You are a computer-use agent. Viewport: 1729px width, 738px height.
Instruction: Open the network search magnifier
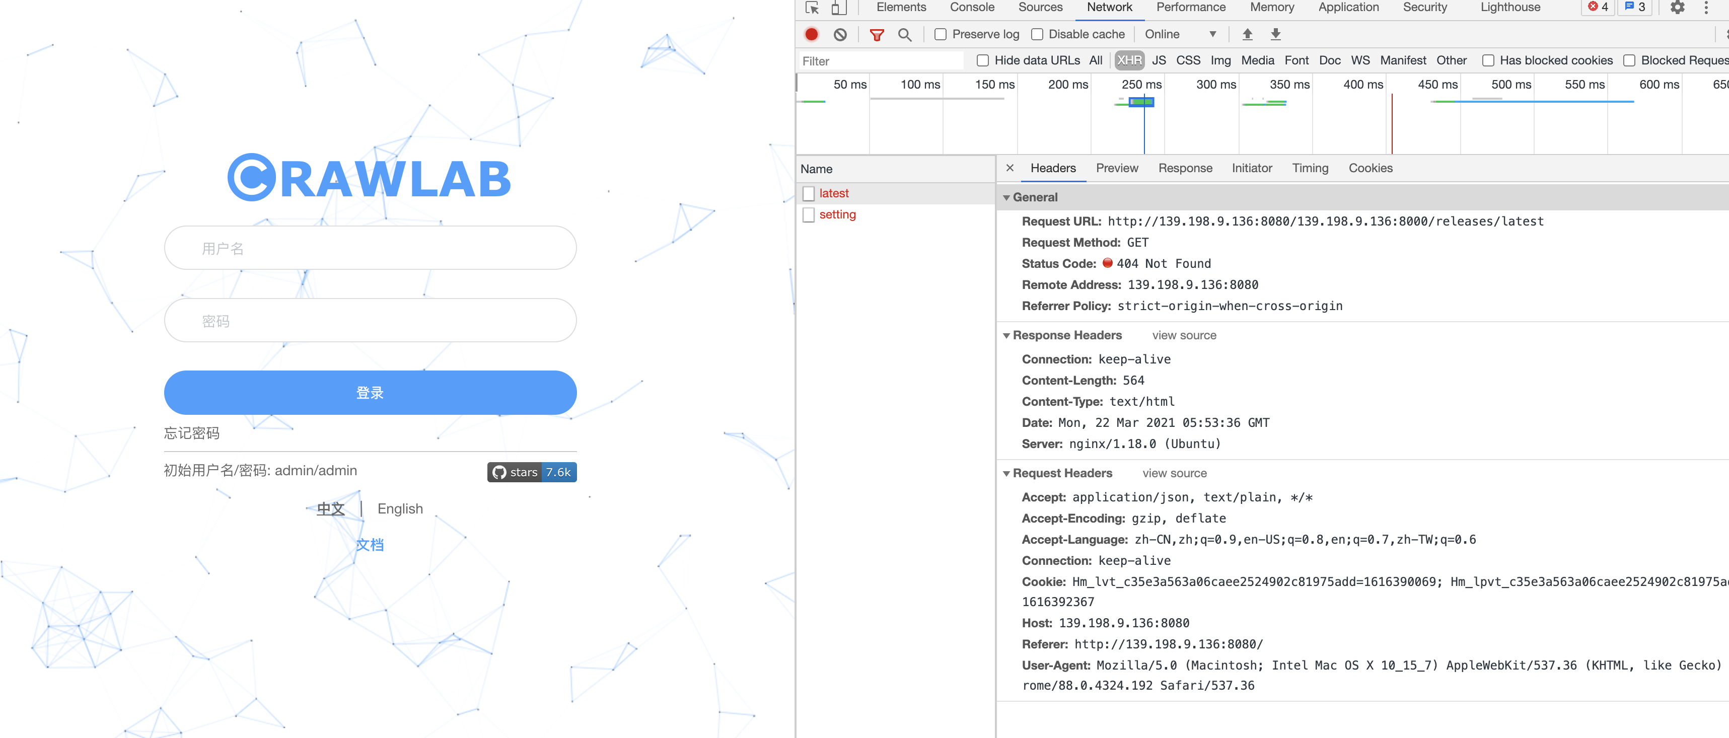(905, 35)
